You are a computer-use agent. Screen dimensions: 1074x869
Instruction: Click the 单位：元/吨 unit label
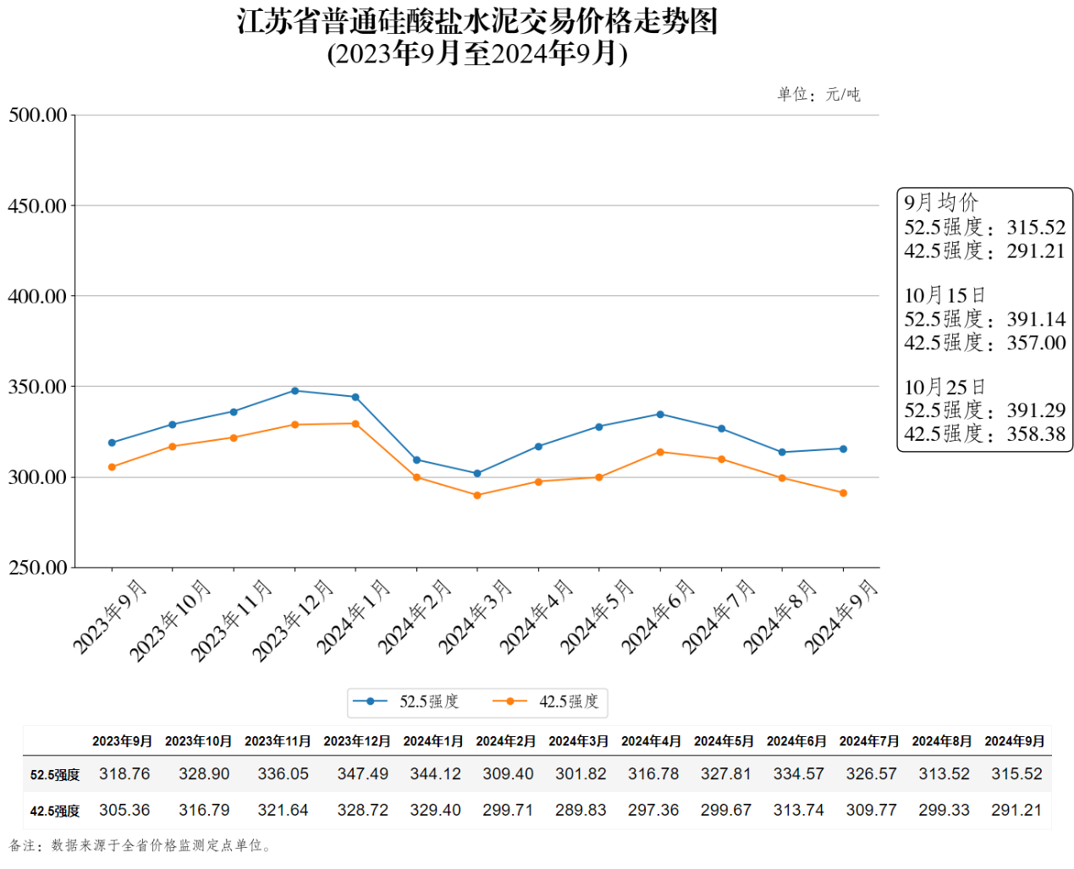pos(818,95)
